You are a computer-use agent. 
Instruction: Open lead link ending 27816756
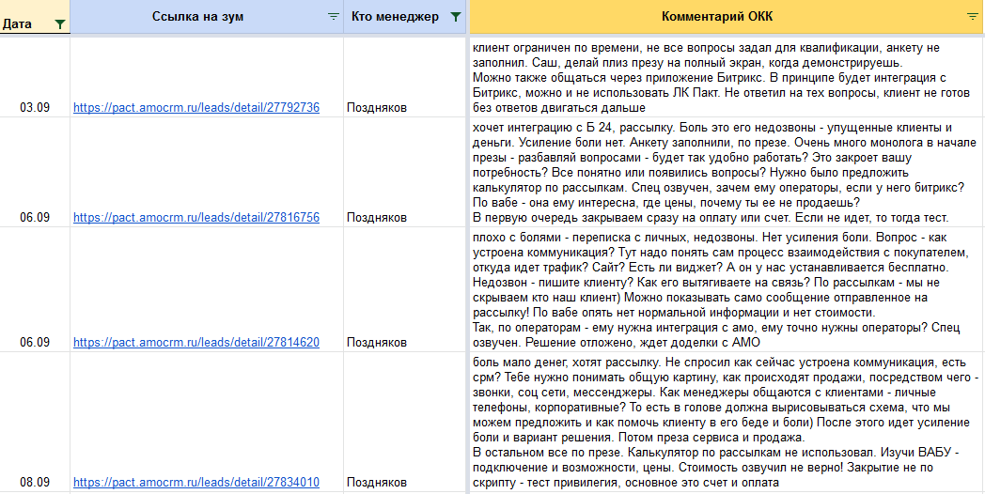click(196, 217)
